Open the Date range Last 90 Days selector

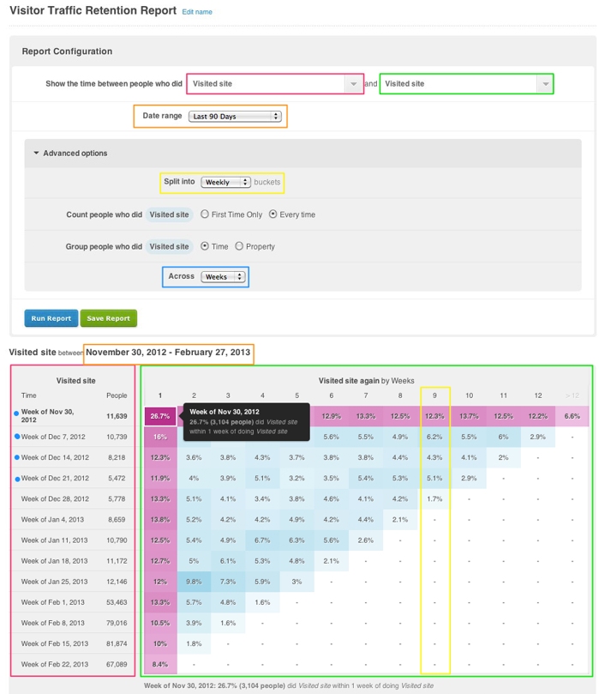tap(235, 117)
